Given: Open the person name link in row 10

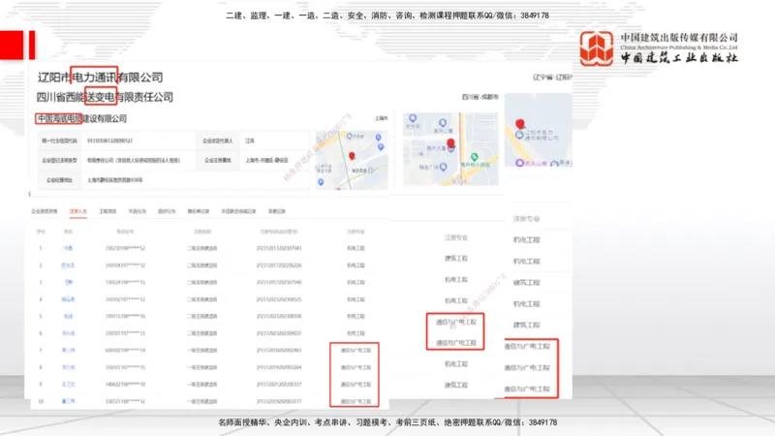Looking at the screenshot, I should (x=68, y=401).
